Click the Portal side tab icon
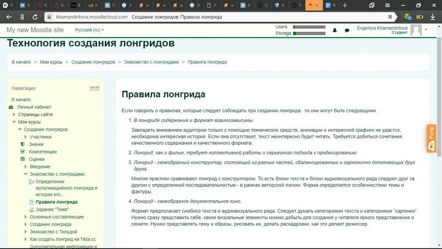The width and height of the screenshot is (442, 249). [432, 138]
